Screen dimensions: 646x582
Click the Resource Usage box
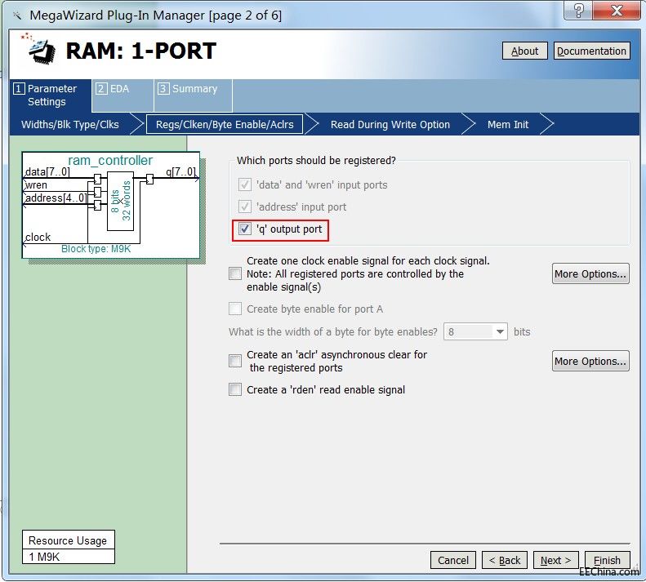point(69,547)
